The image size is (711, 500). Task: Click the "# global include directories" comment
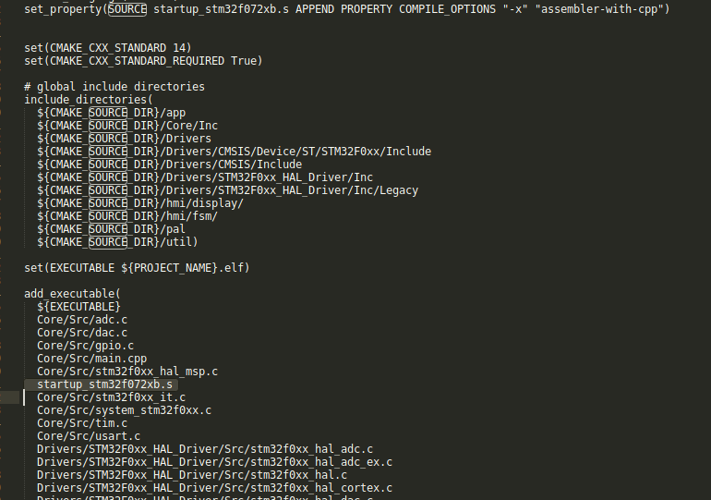(x=114, y=87)
